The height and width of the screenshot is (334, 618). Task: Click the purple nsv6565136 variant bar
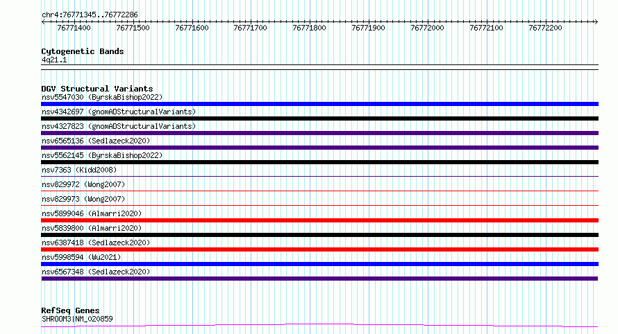click(x=319, y=148)
